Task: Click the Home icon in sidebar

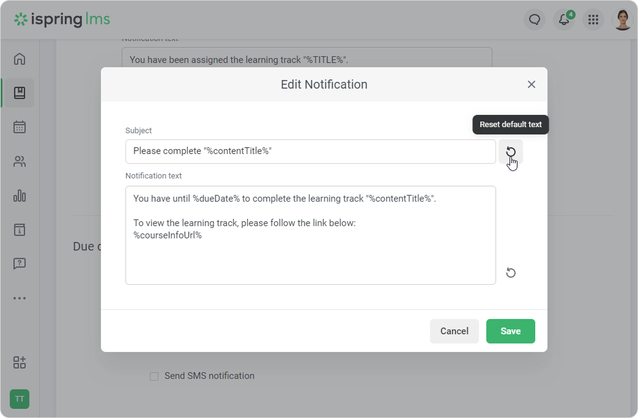Action: pyautogui.click(x=20, y=59)
